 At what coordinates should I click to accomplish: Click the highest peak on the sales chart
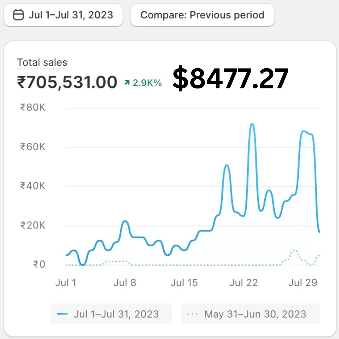(252, 124)
